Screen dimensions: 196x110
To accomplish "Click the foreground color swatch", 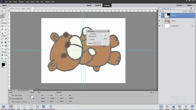I will (3, 64).
